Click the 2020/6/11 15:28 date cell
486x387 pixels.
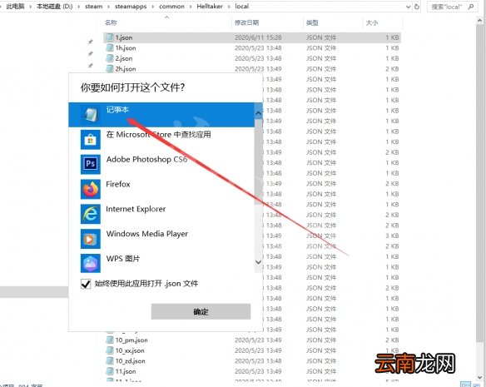[258, 37]
